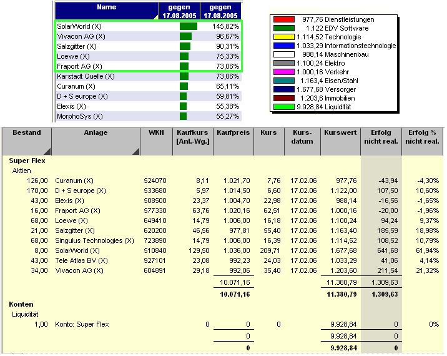
Task: Click bold liquidity total 9.928,84
Action: click(343, 348)
